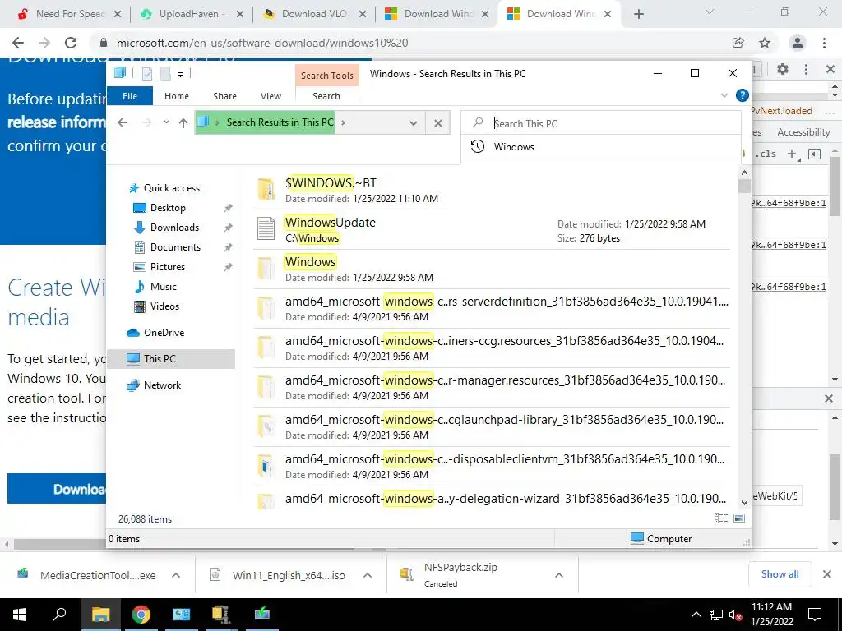Viewport: 842px width, 631px height.
Task: Open NFSPayback.zip download options chevron
Action: 559,575
